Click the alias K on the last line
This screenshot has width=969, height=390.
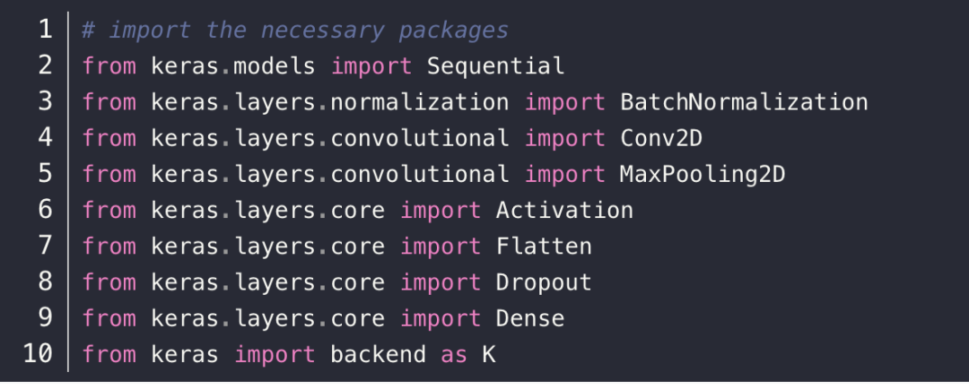(x=488, y=354)
